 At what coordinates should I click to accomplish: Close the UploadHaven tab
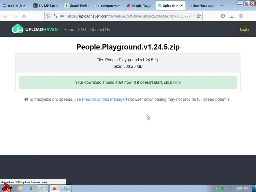tap(181, 5)
